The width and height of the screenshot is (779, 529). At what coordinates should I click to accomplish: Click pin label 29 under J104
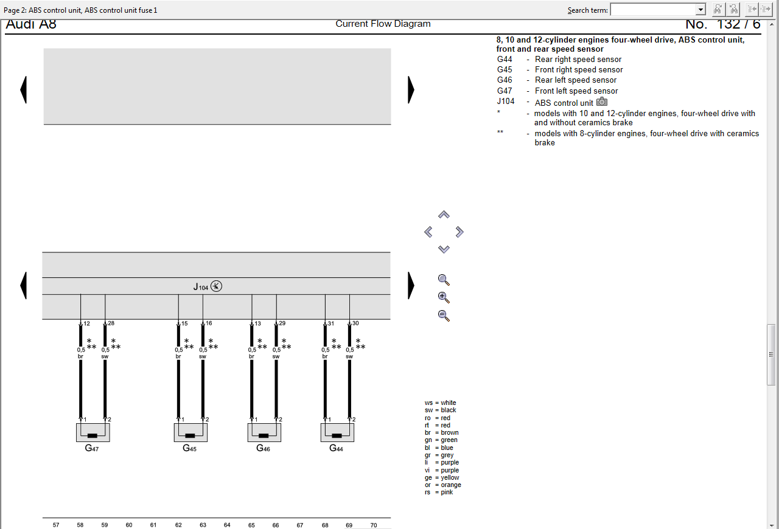point(282,323)
